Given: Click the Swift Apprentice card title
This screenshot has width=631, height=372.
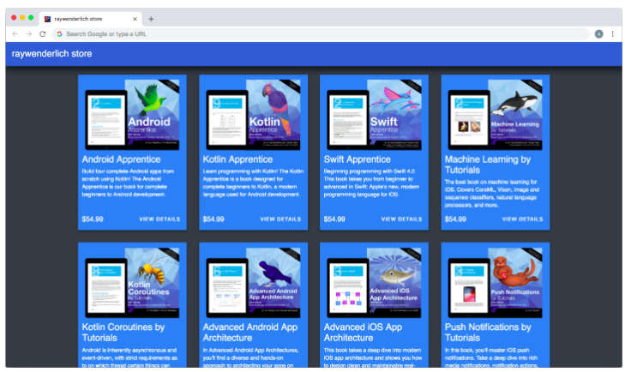Looking at the screenshot, I should point(358,159).
